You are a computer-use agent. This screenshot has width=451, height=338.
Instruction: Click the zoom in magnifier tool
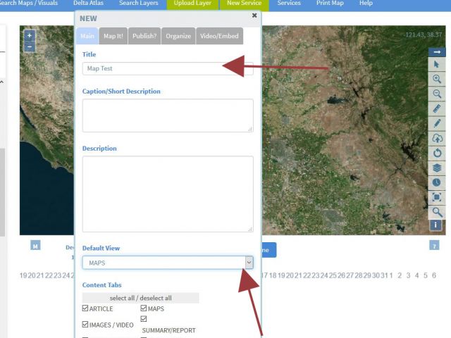point(437,80)
